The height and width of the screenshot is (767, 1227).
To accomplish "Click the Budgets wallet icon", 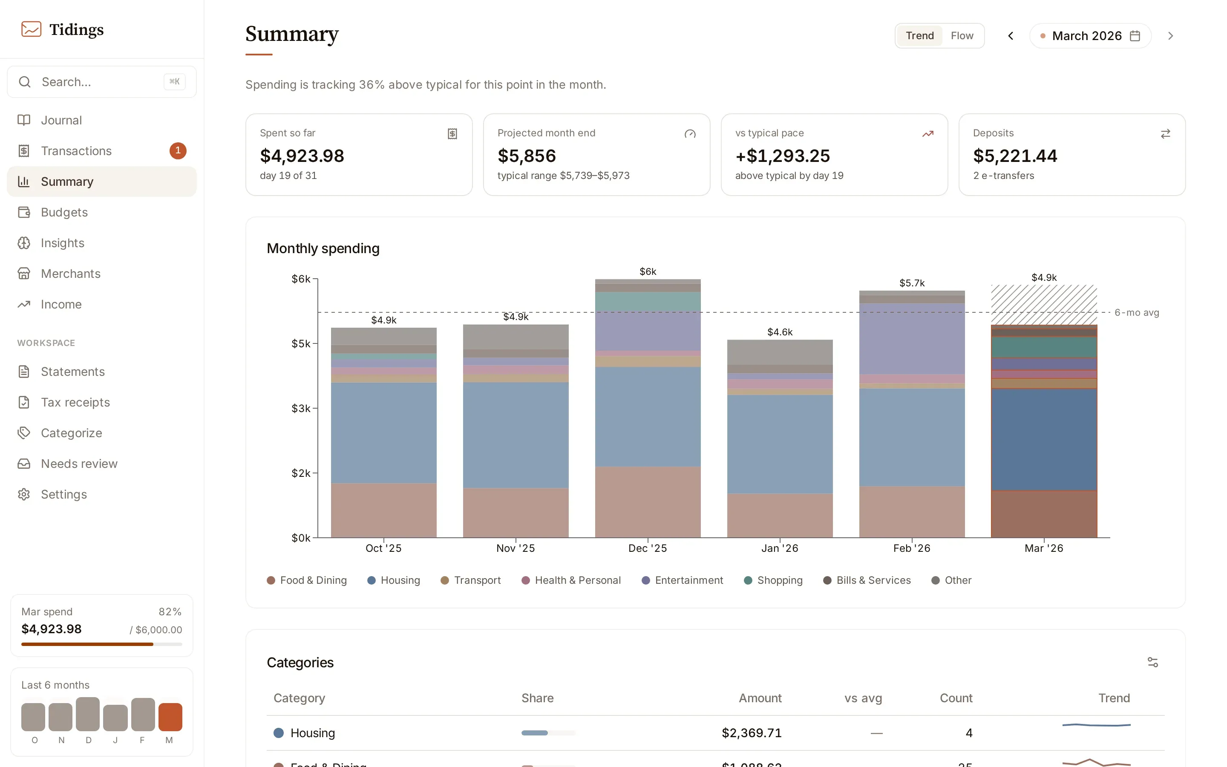I will click(x=24, y=212).
